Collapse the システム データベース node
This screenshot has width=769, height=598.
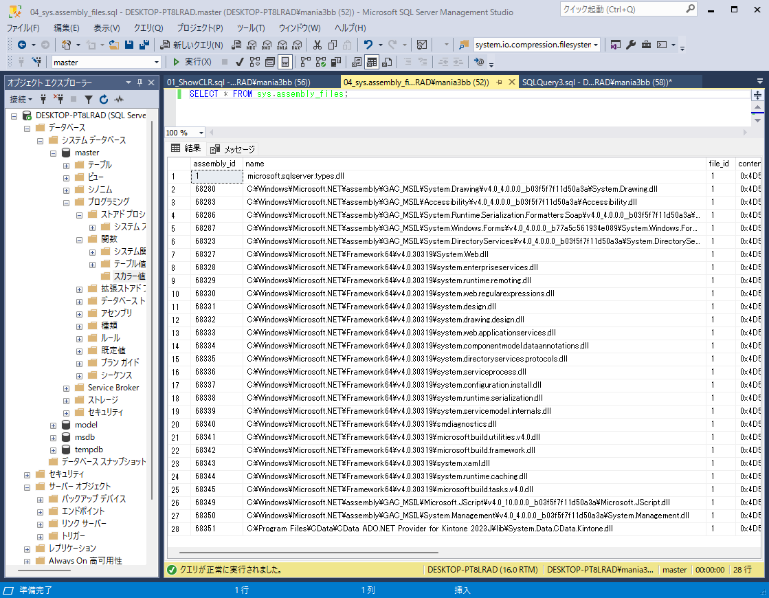click(x=40, y=140)
